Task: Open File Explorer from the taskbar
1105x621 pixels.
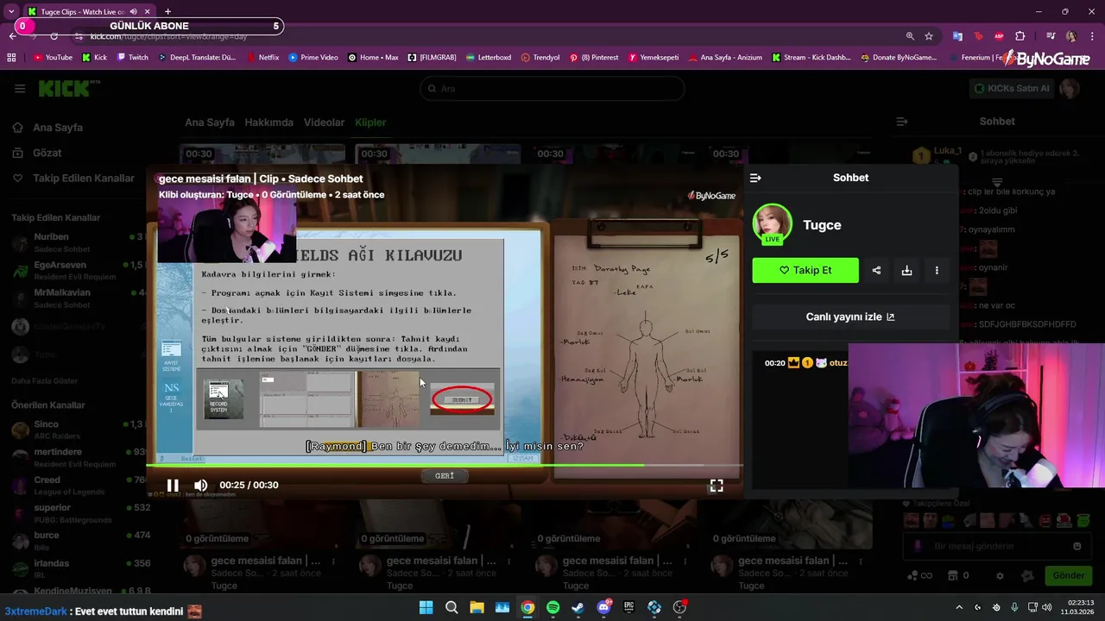Action: (x=477, y=607)
